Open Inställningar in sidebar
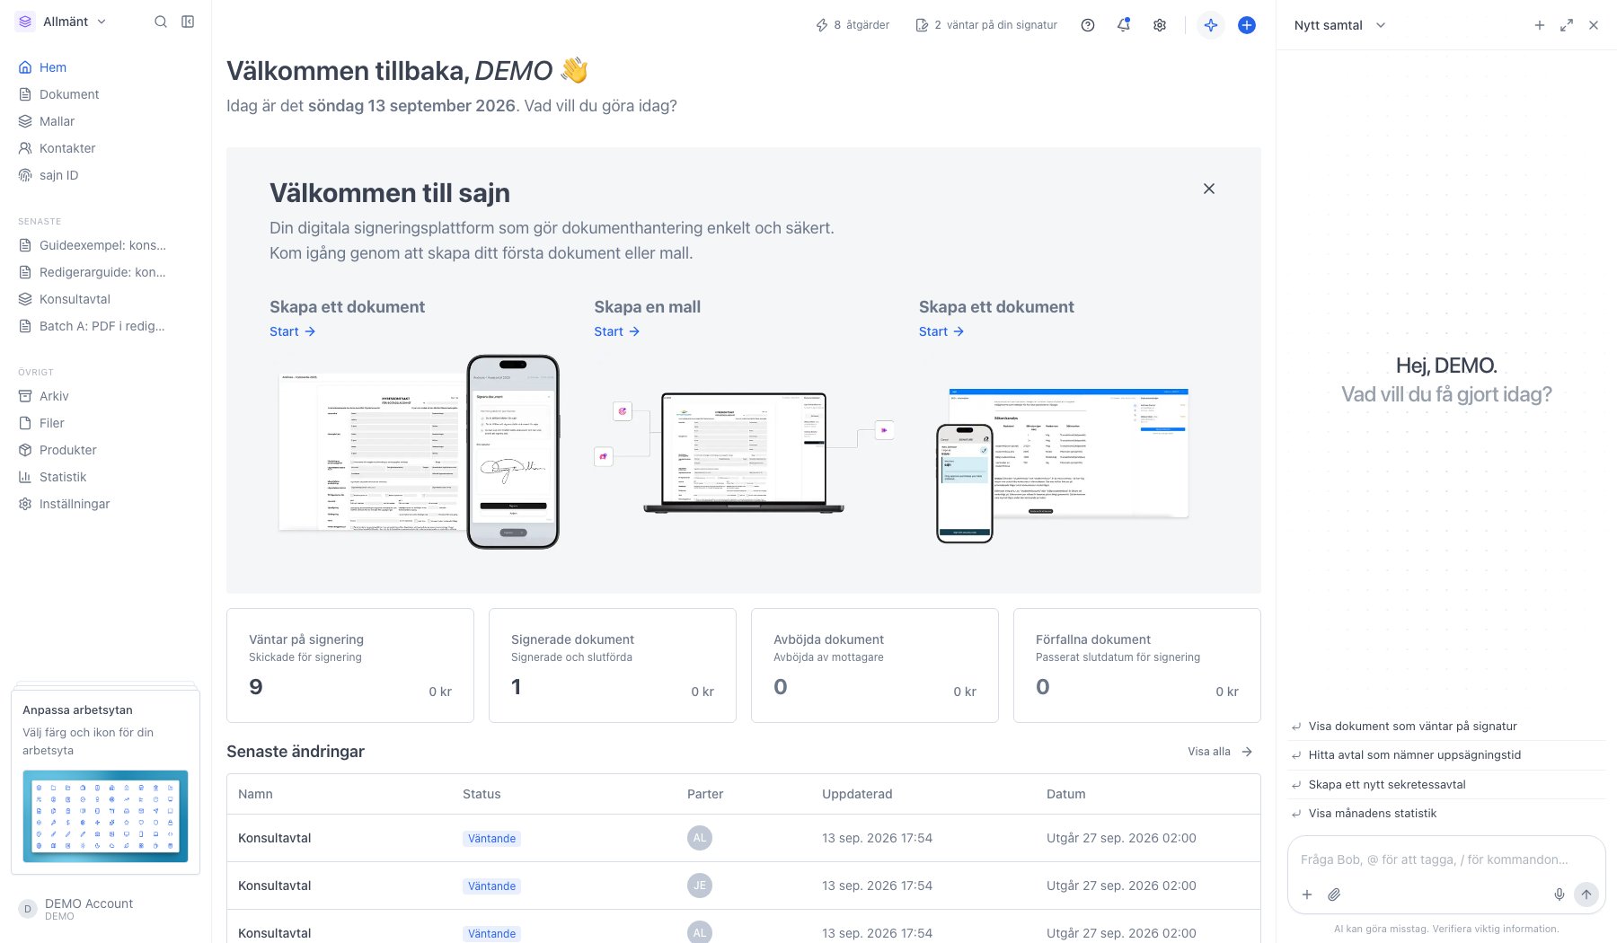This screenshot has width=1617, height=943. click(x=105, y=504)
